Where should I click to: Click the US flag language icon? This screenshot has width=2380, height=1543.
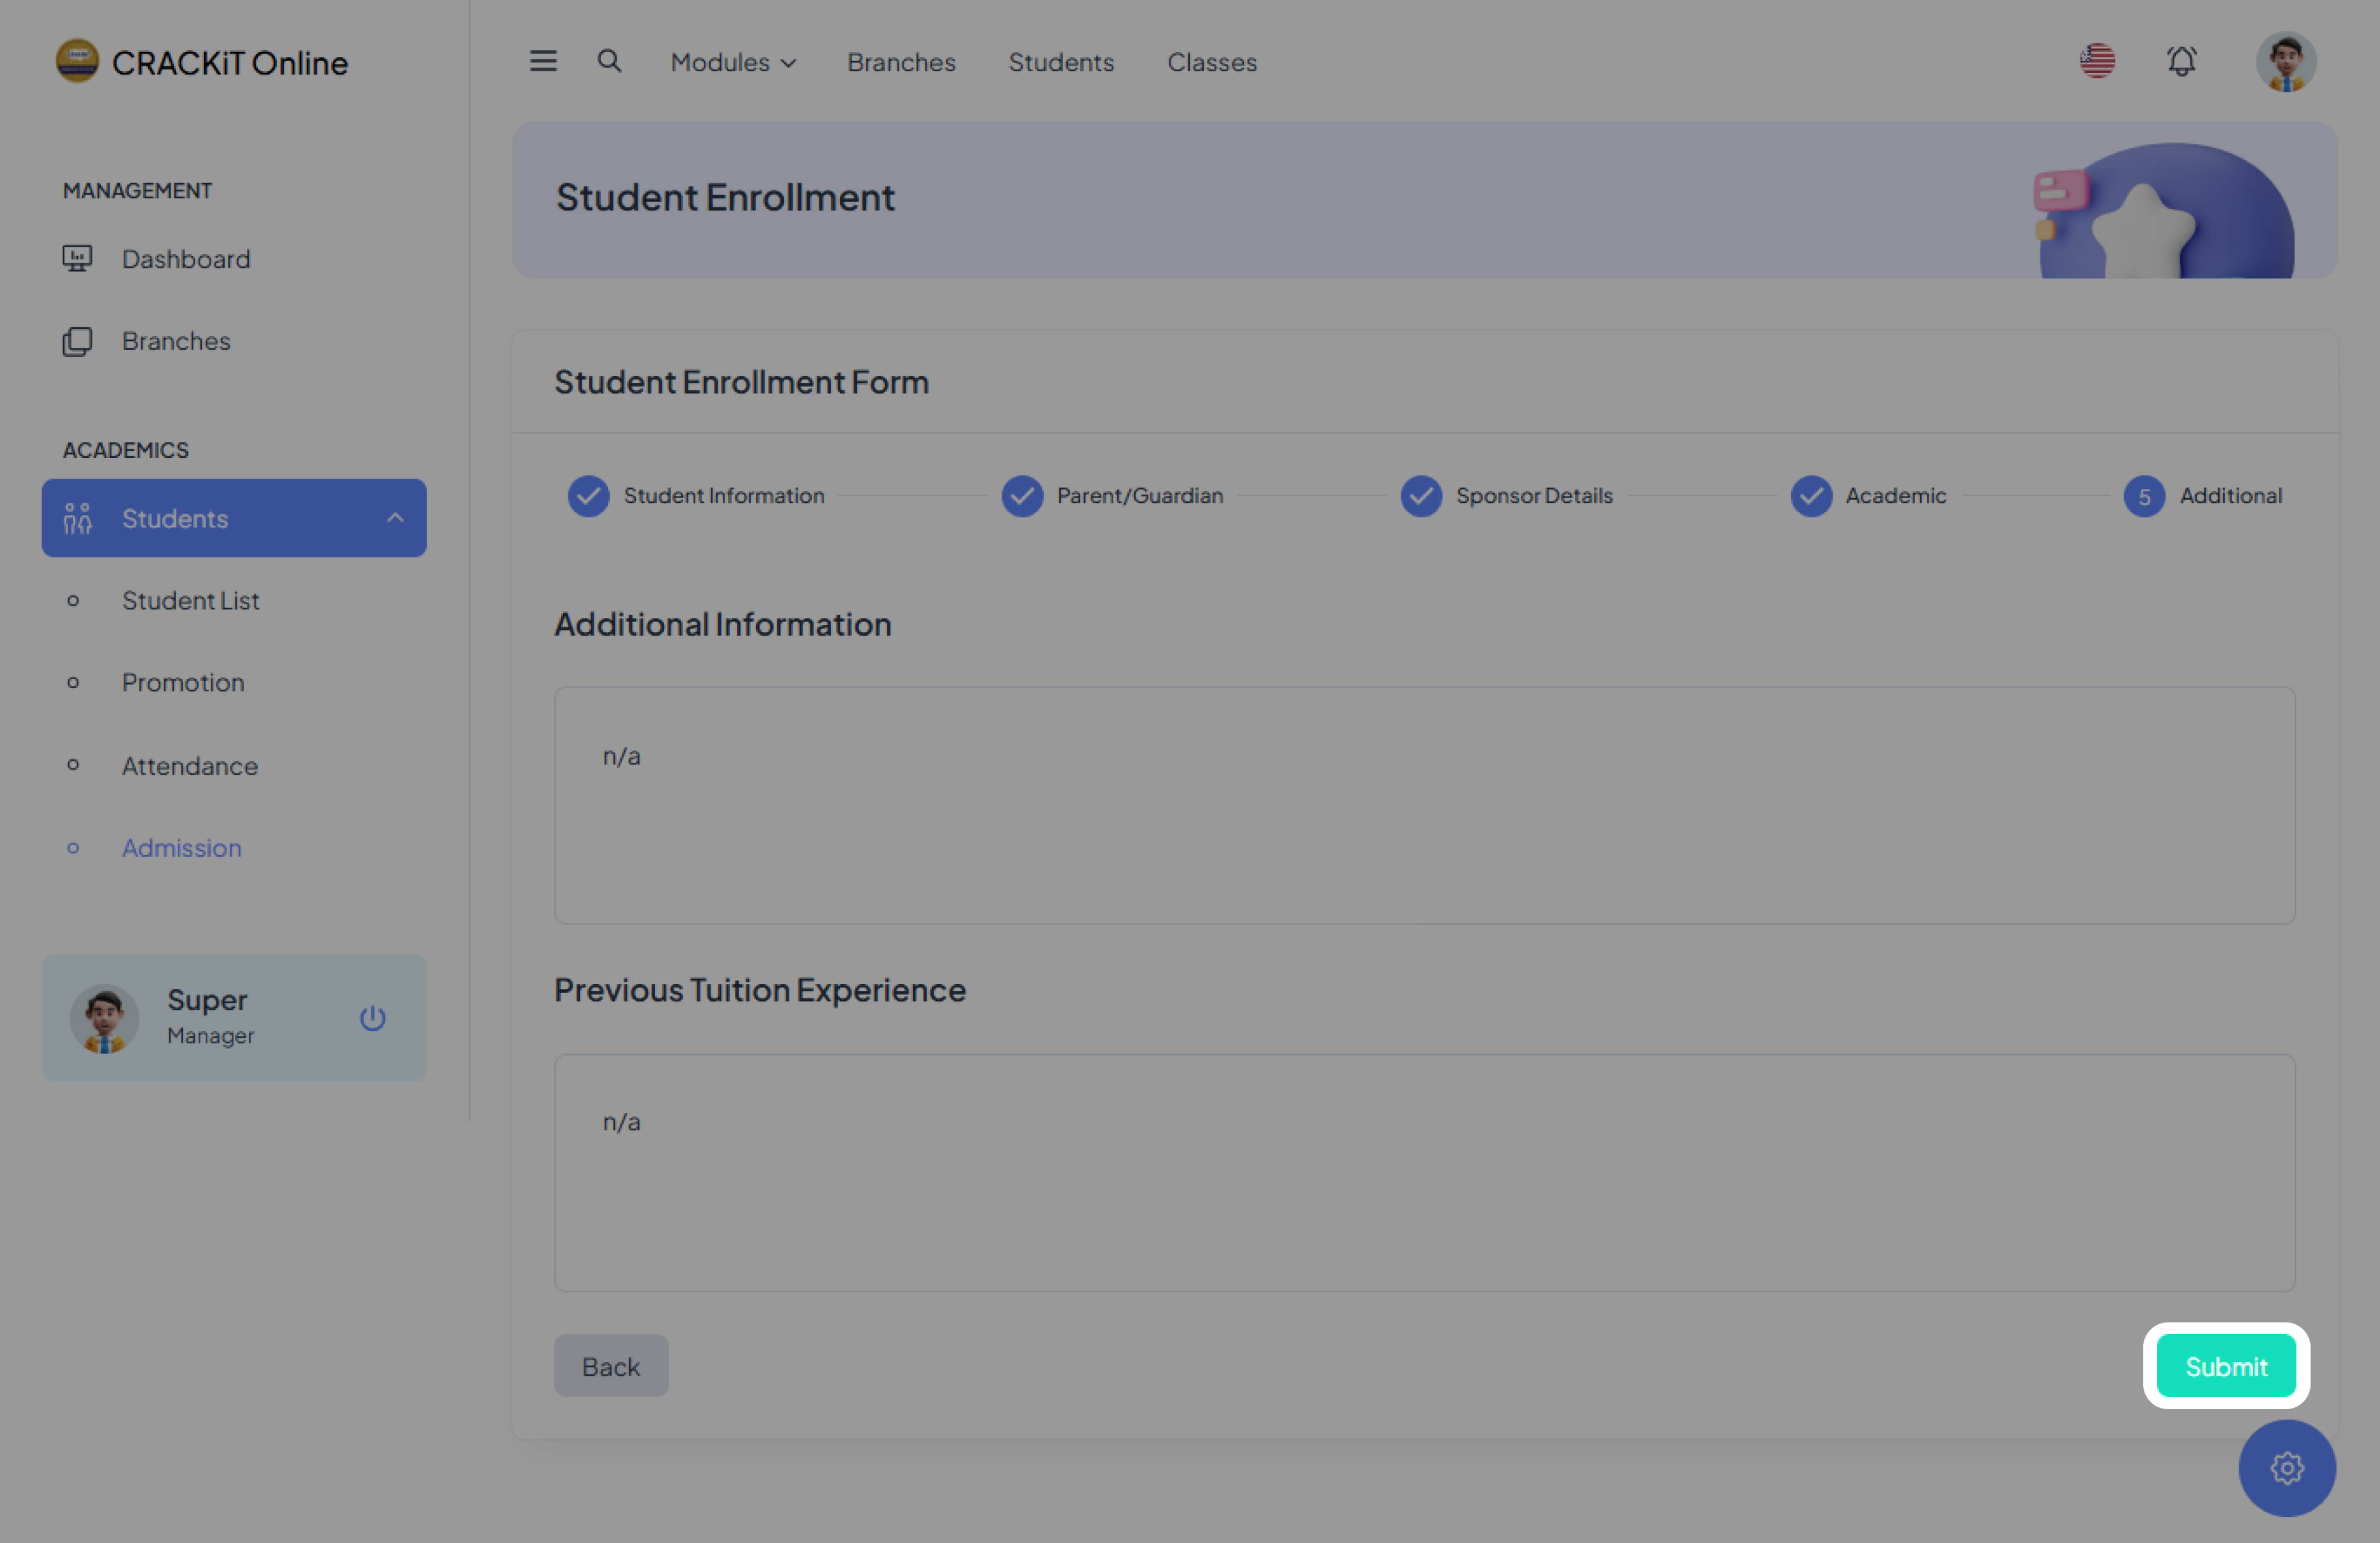pos(2097,62)
